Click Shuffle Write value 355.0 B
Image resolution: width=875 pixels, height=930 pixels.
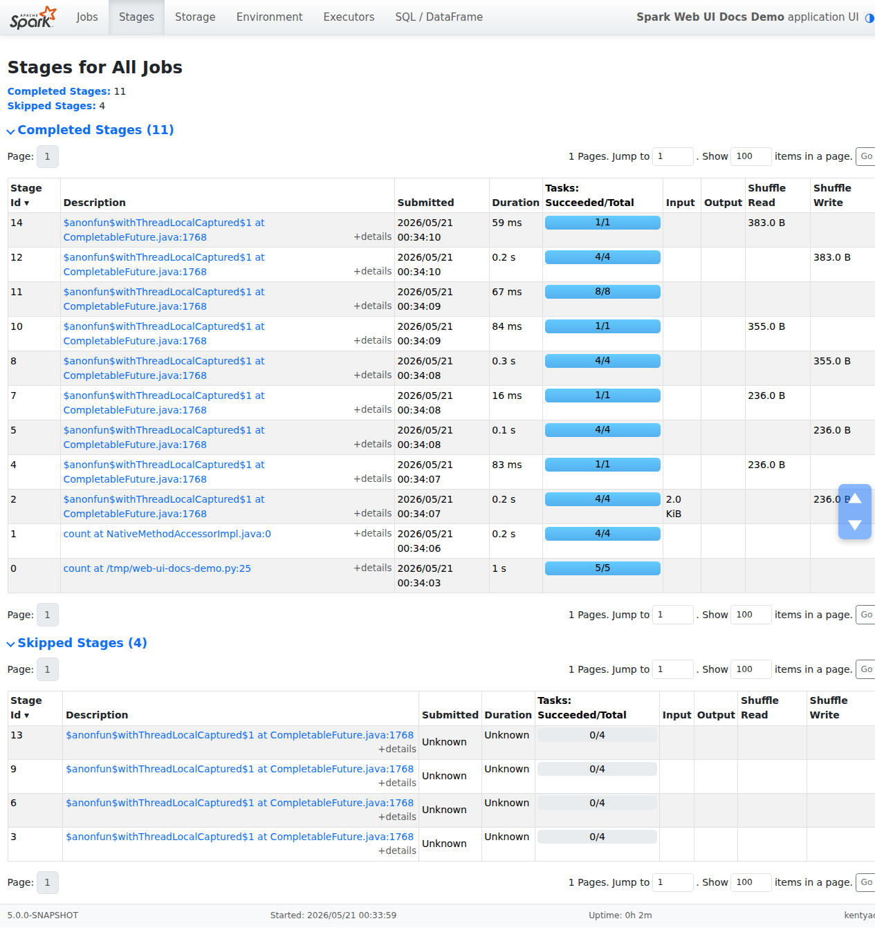click(x=832, y=361)
